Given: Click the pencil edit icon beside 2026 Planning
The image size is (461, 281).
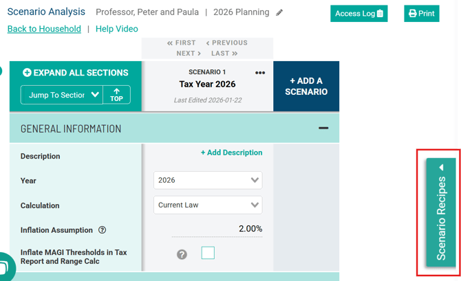Looking at the screenshot, I should click(x=279, y=12).
